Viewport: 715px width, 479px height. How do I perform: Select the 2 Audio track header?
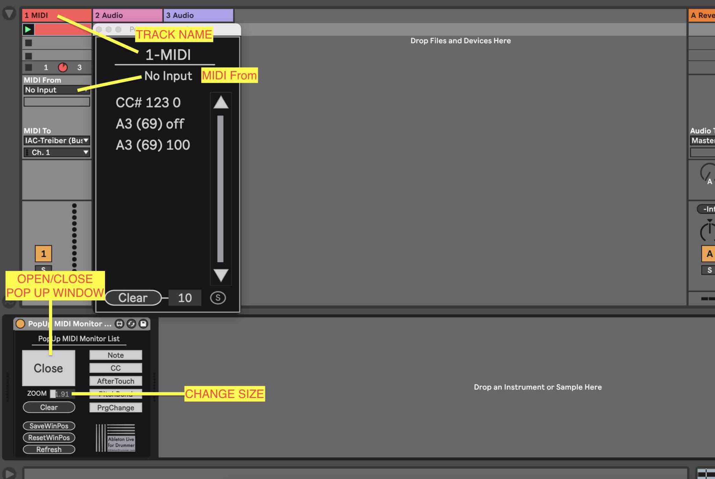pyautogui.click(x=126, y=15)
